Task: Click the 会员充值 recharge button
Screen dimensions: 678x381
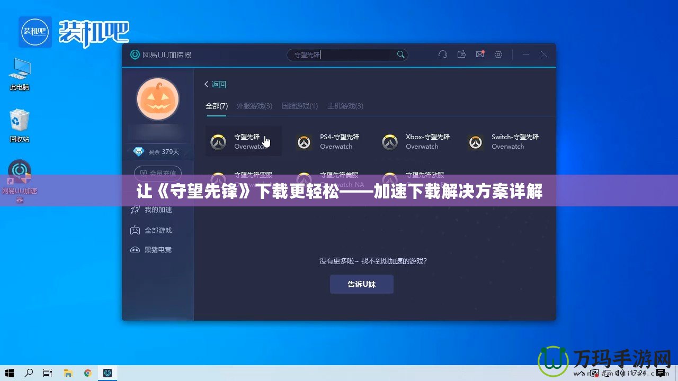Action: tap(158, 173)
